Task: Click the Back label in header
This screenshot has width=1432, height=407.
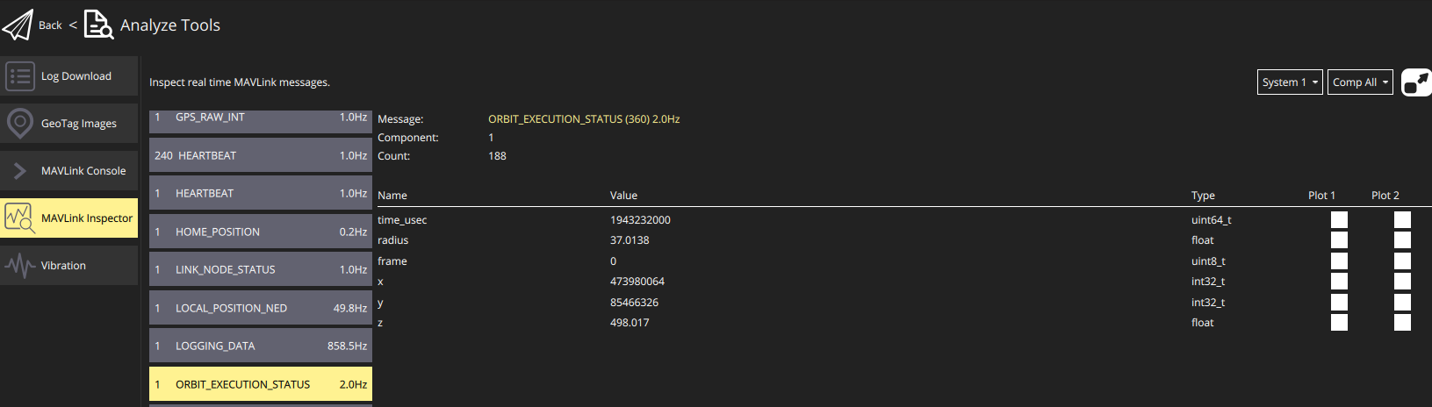Action: point(50,25)
